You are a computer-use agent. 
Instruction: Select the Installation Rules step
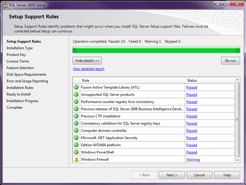(x=20, y=88)
